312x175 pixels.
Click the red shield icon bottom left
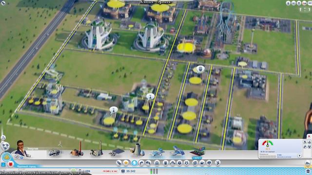(x=10, y=164)
